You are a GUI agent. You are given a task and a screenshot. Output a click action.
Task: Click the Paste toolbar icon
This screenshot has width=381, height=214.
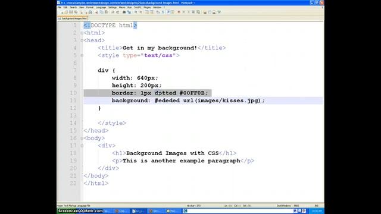click(106, 12)
